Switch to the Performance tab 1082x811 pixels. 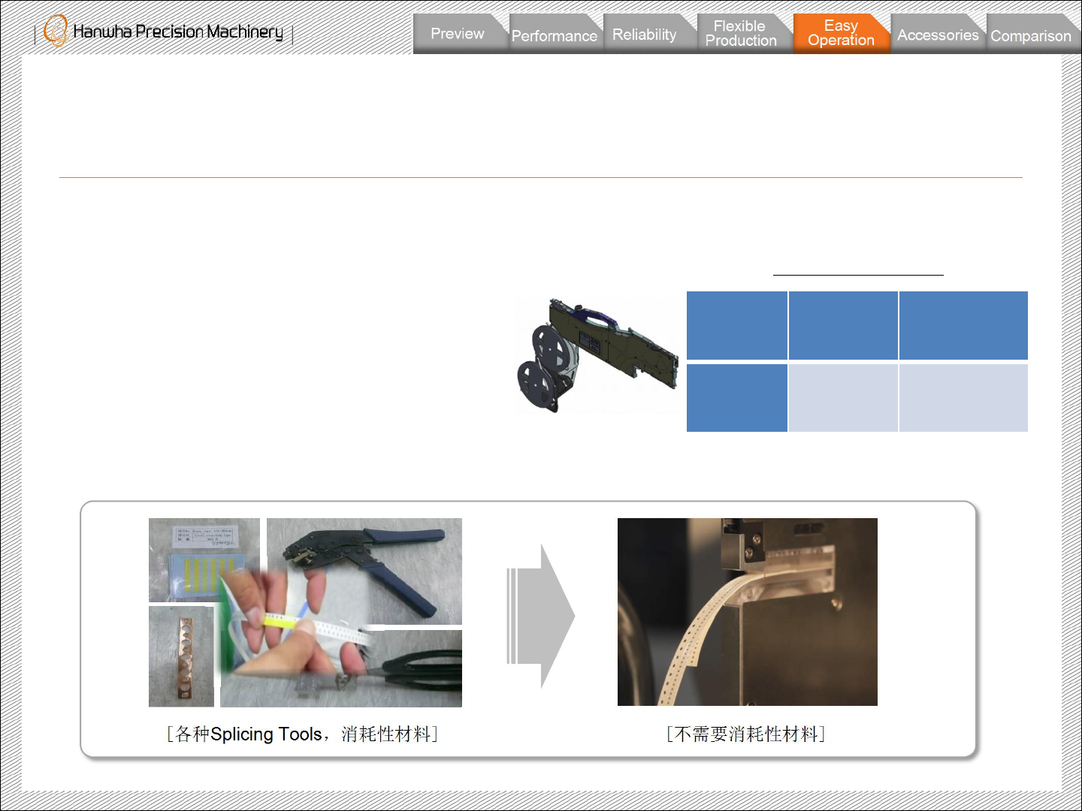click(555, 35)
